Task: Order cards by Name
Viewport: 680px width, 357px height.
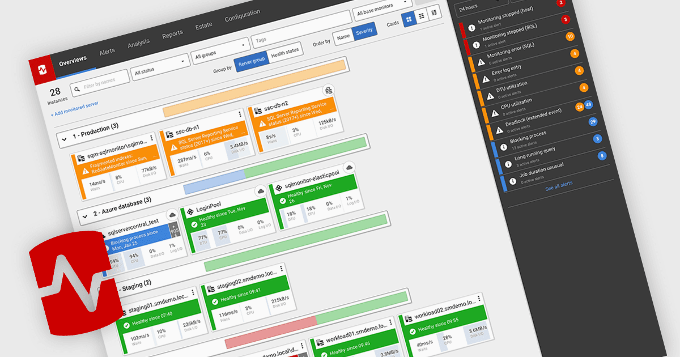Action: tap(343, 37)
